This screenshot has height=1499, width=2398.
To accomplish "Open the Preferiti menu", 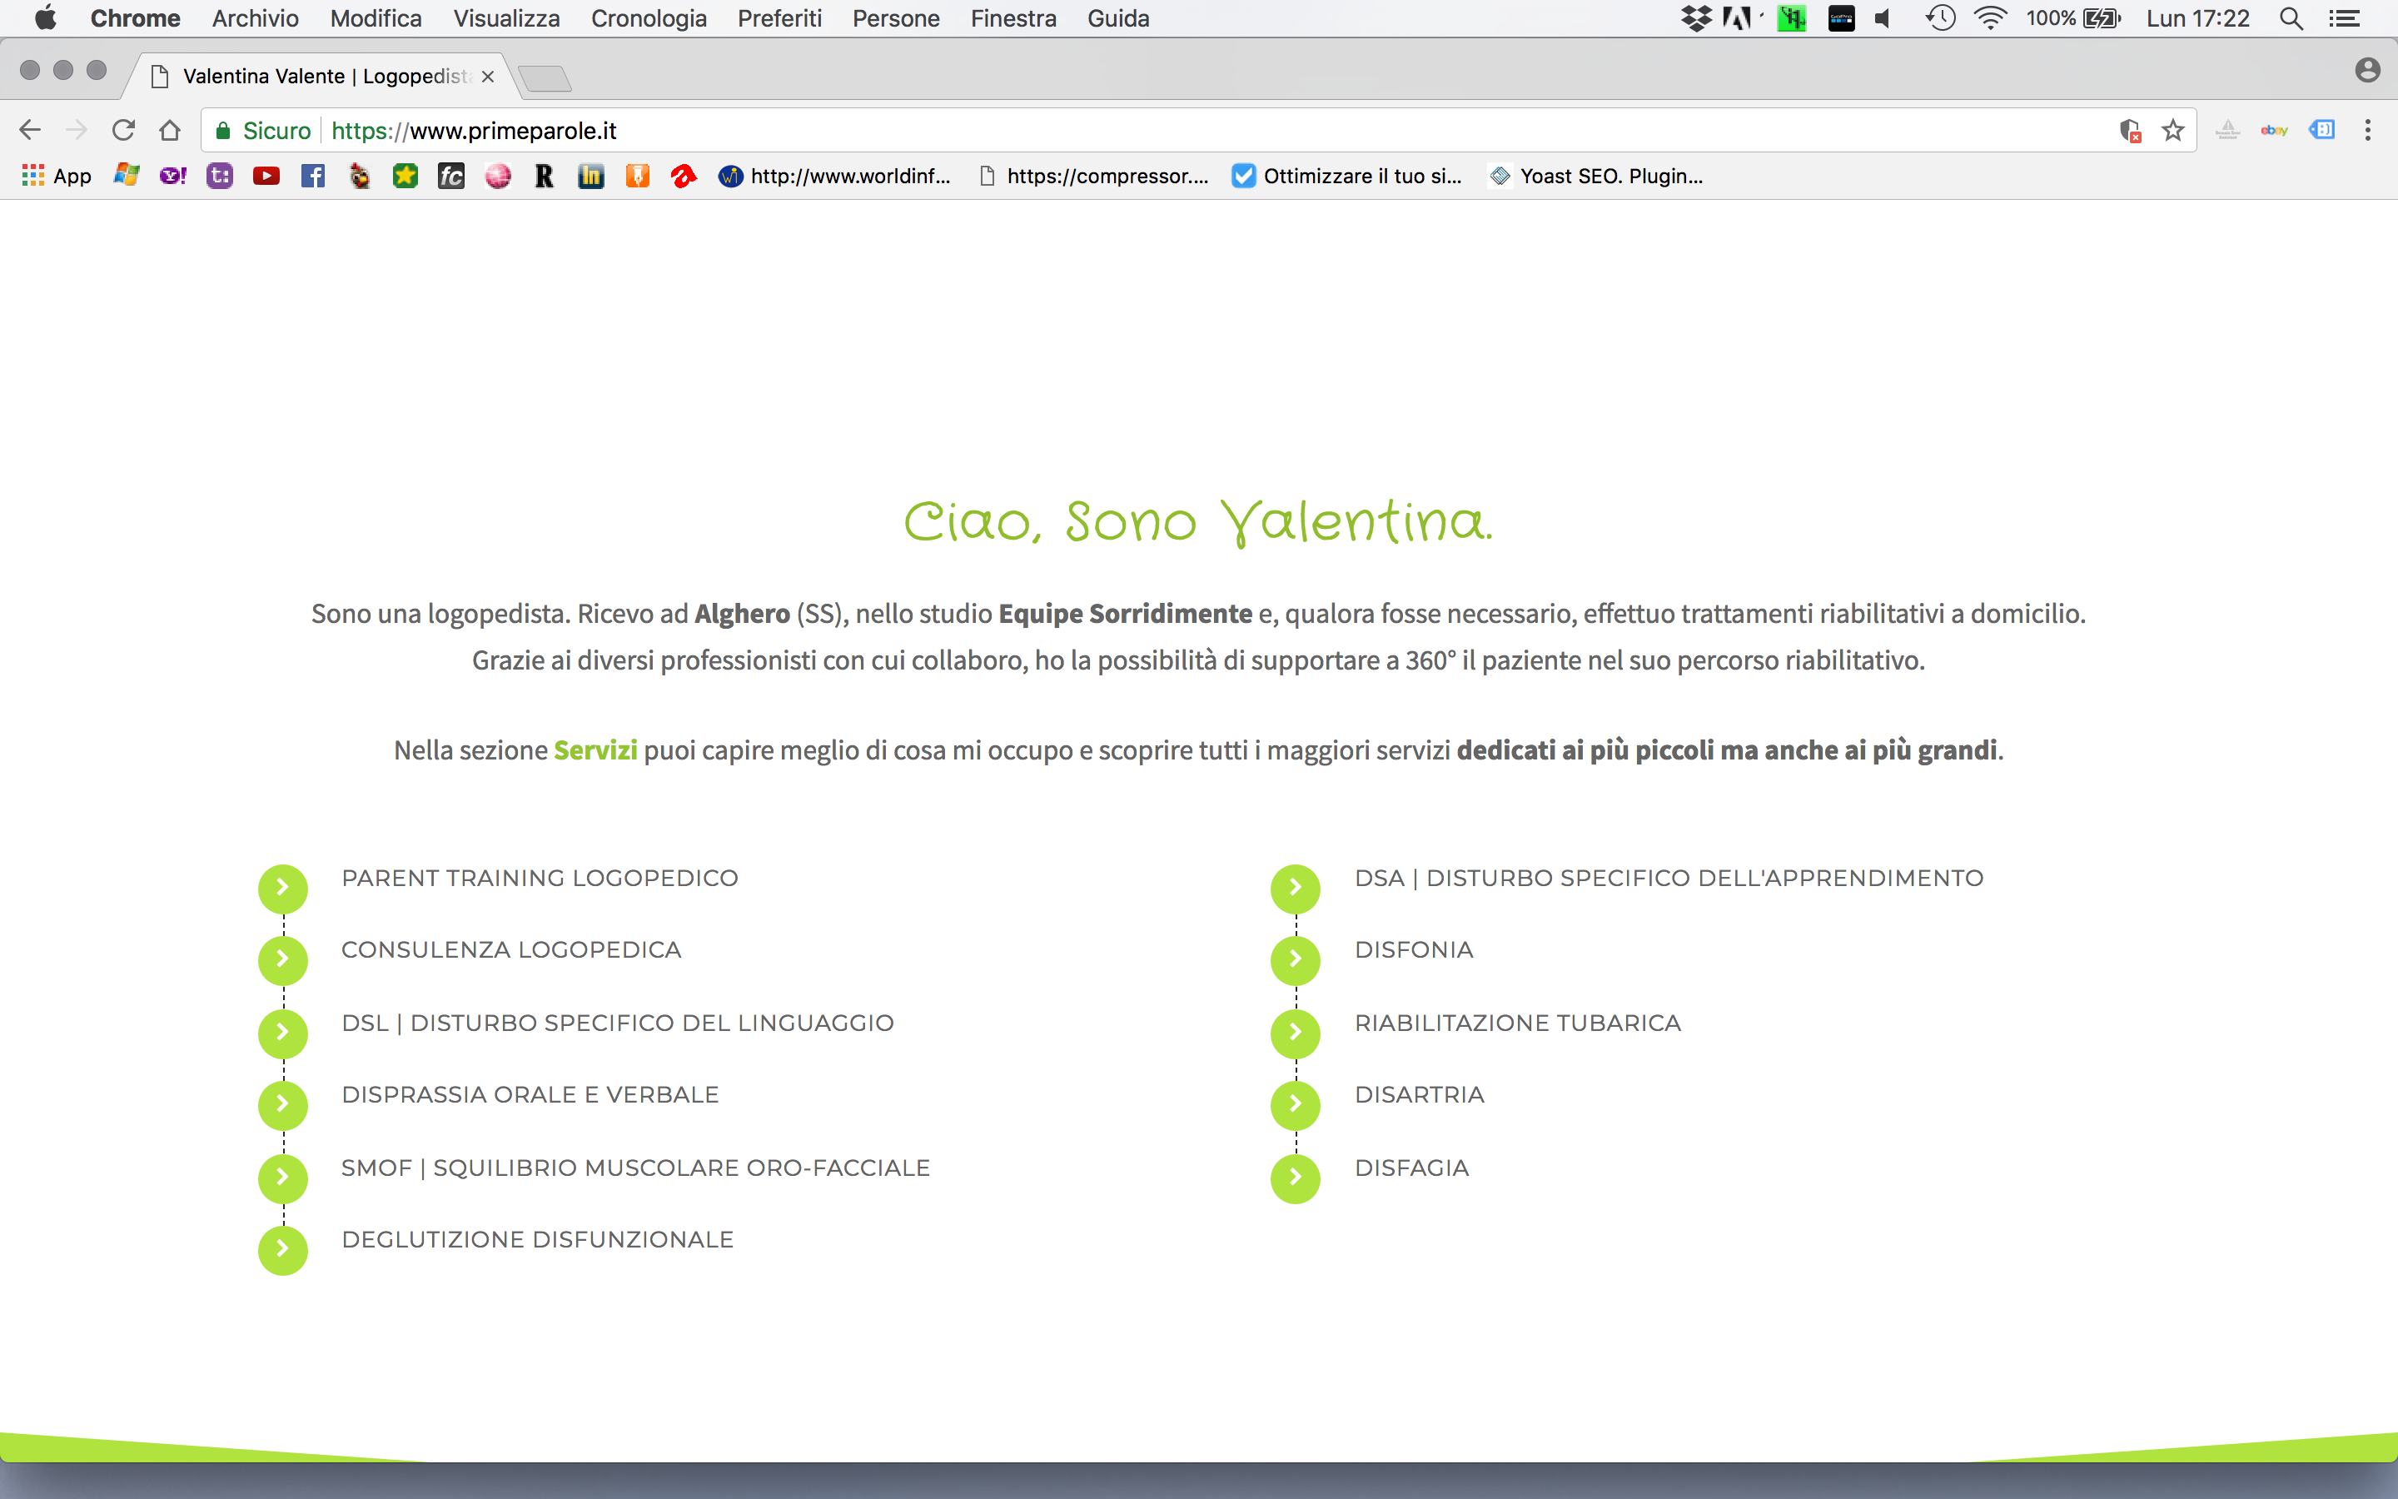I will (779, 17).
